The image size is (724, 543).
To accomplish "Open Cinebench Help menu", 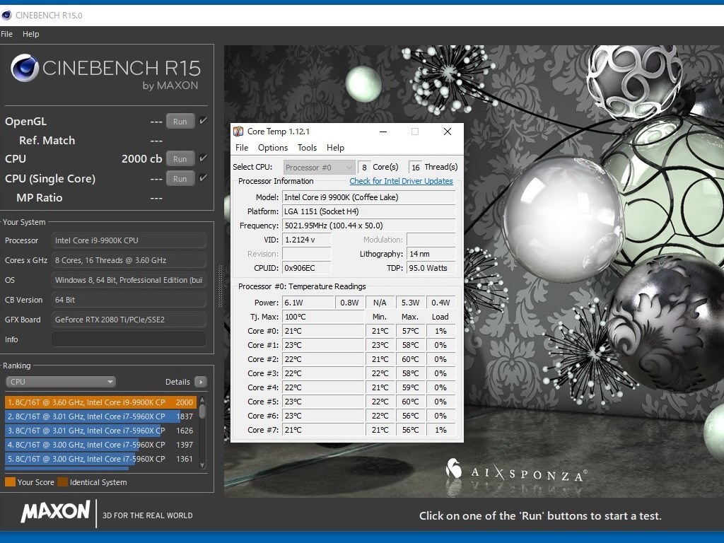I will tap(31, 34).
